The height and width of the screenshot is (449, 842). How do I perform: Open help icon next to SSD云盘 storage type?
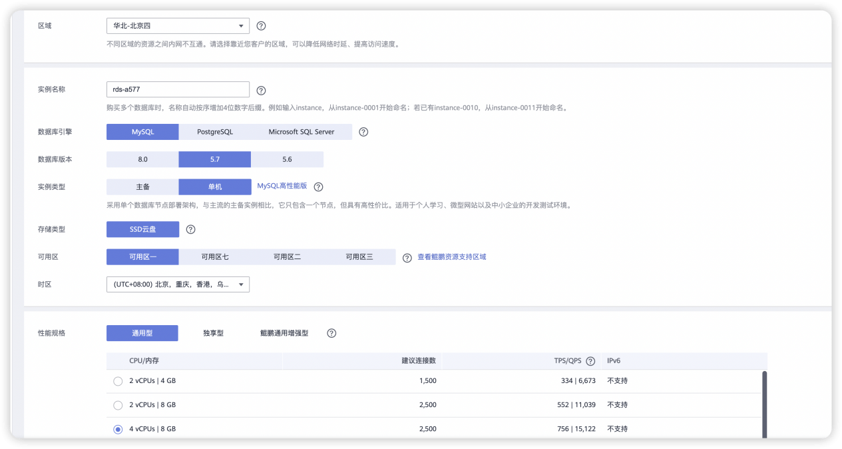[190, 229]
